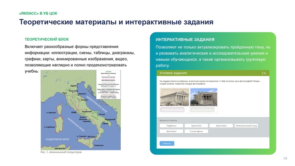Click the 'о. Корсика' map label

(x=51, y=113)
